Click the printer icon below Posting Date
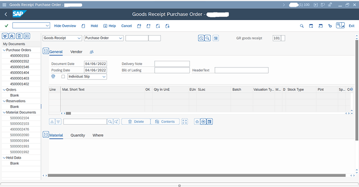Viewport: 359px width, 187px height. point(53,77)
